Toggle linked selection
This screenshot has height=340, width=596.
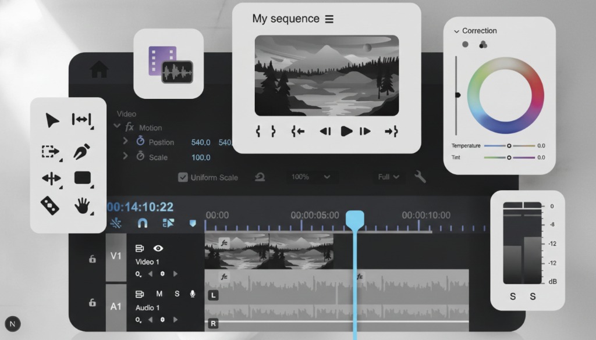[x=168, y=223]
